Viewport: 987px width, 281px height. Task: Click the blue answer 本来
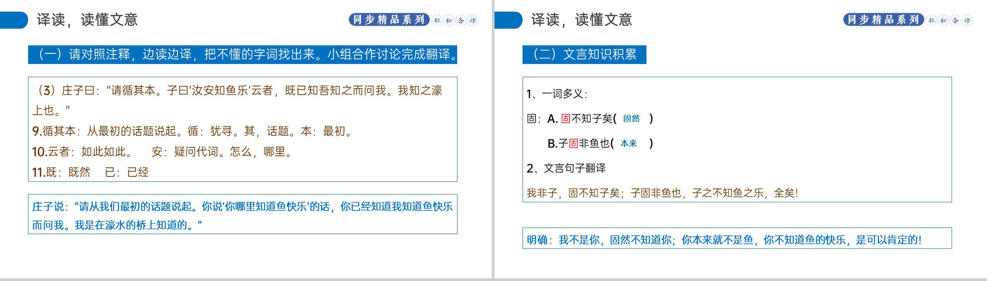point(629,143)
